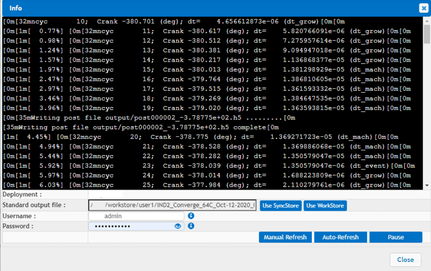Click the info icon beside Password field

coord(191,226)
